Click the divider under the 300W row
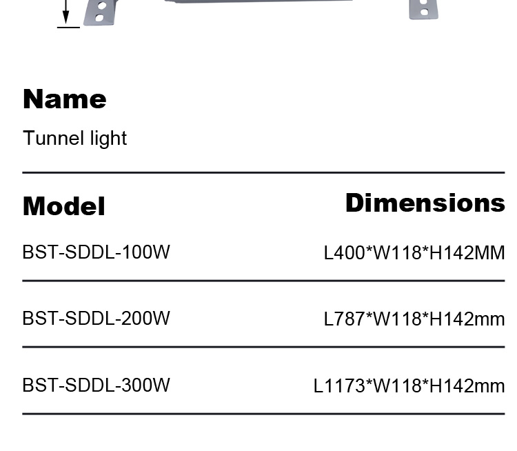This screenshot has width=517, height=451. click(263, 414)
